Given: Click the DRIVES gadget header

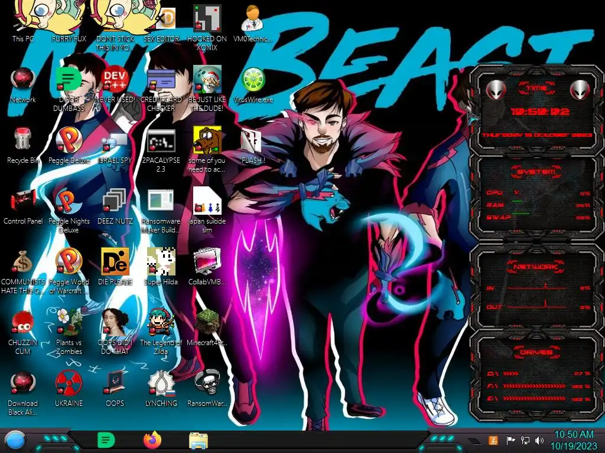Looking at the screenshot, I should coord(536,352).
